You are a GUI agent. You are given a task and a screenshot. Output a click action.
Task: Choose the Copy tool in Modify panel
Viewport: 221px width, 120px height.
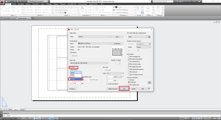point(30,10)
